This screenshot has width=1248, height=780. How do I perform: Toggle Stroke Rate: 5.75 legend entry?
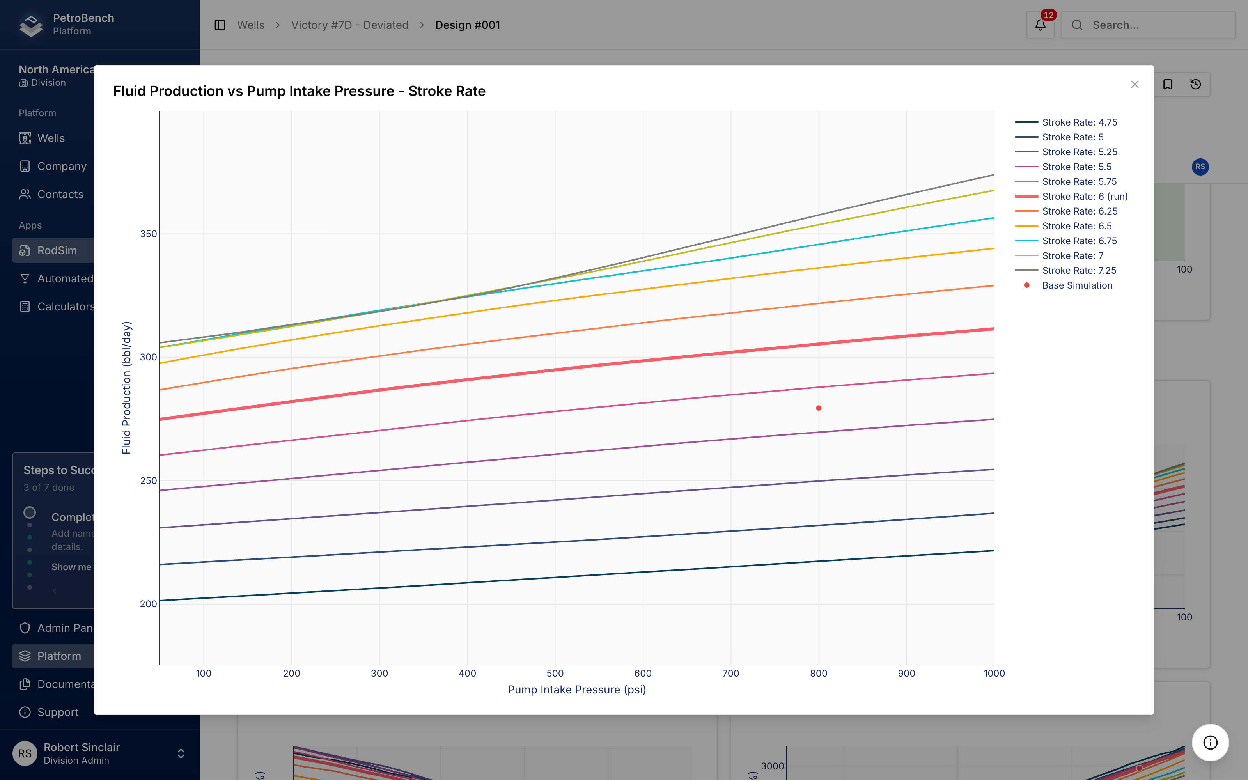tap(1066, 182)
